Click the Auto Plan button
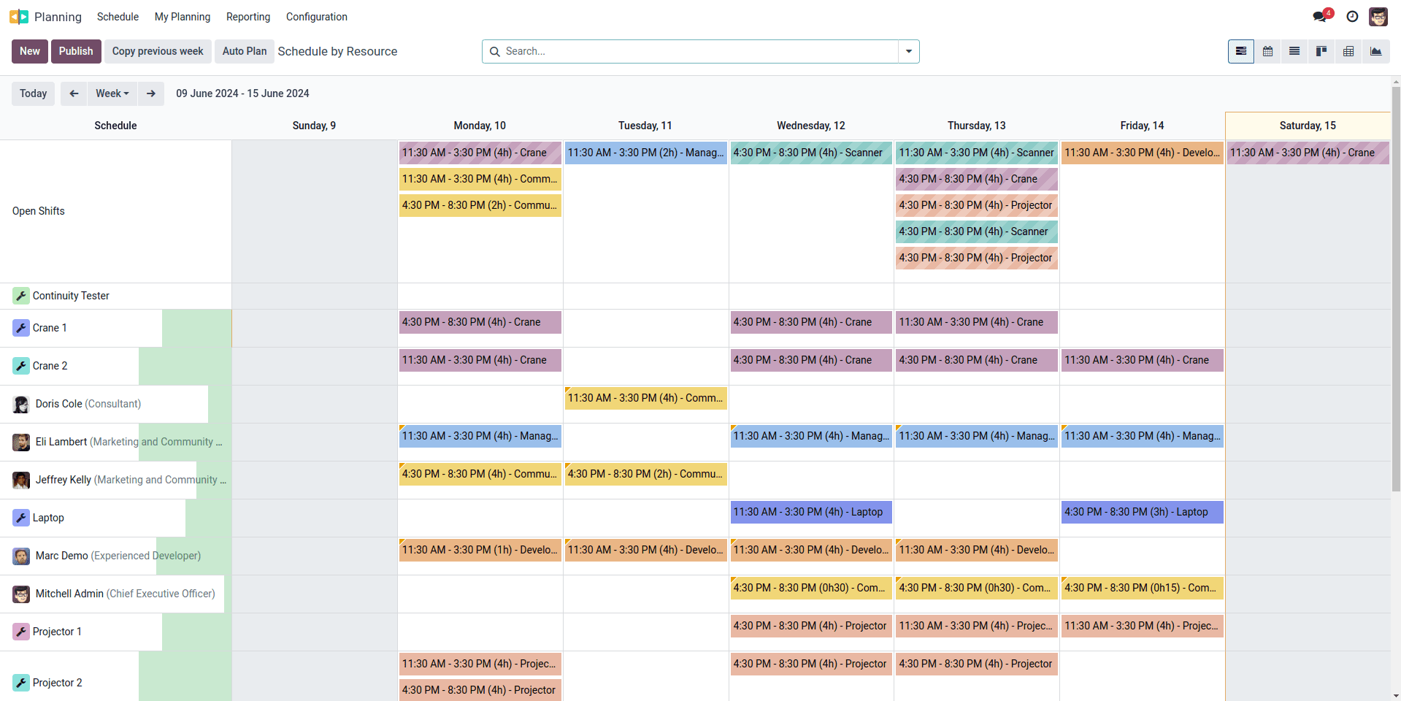This screenshot has width=1401, height=701. tap(244, 51)
